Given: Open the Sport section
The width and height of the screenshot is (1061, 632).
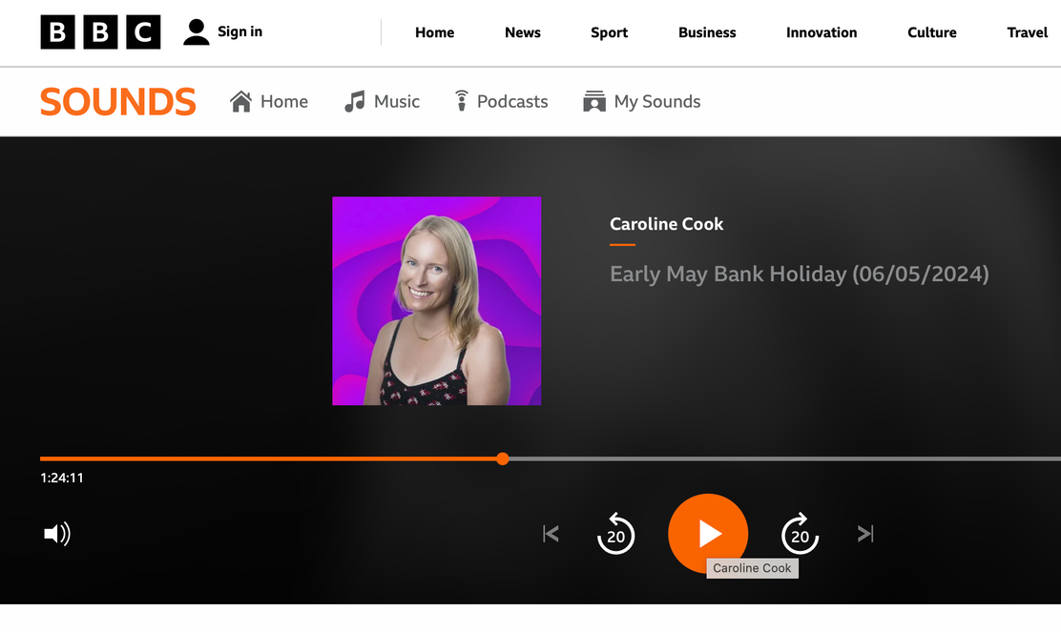Looking at the screenshot, I should click(609, 32).
